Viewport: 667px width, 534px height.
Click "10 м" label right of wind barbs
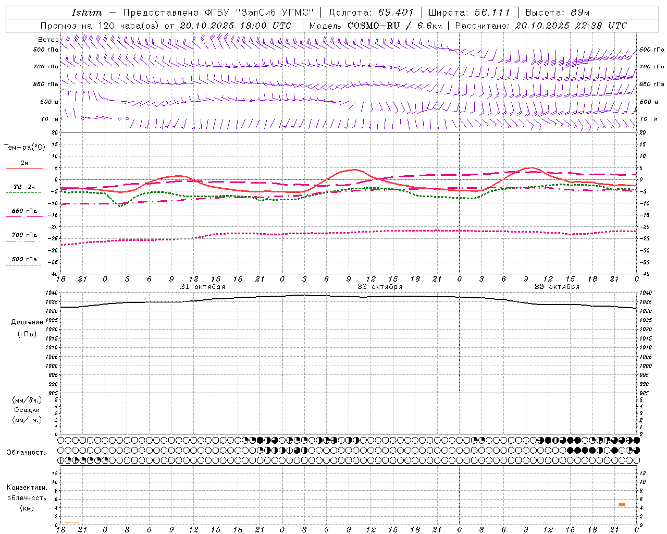648,119
